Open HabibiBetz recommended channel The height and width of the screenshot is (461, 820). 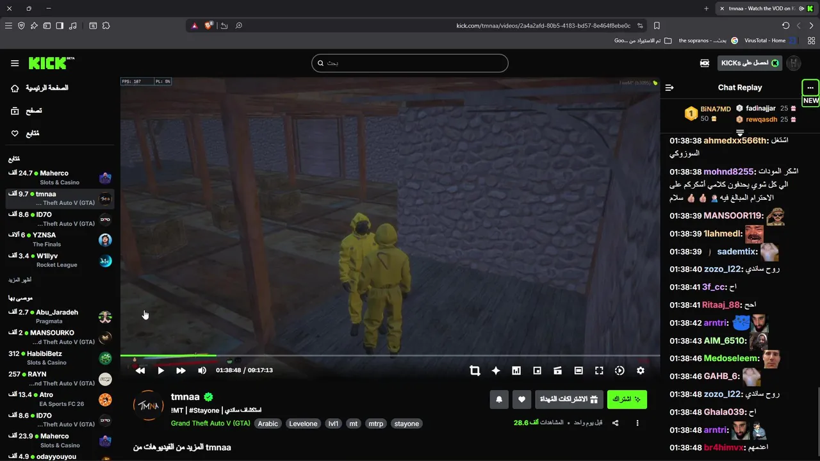point(60,358)
